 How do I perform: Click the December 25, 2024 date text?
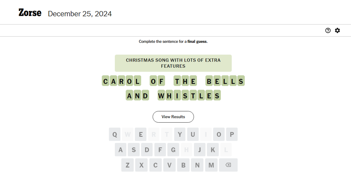pos(80,14)
